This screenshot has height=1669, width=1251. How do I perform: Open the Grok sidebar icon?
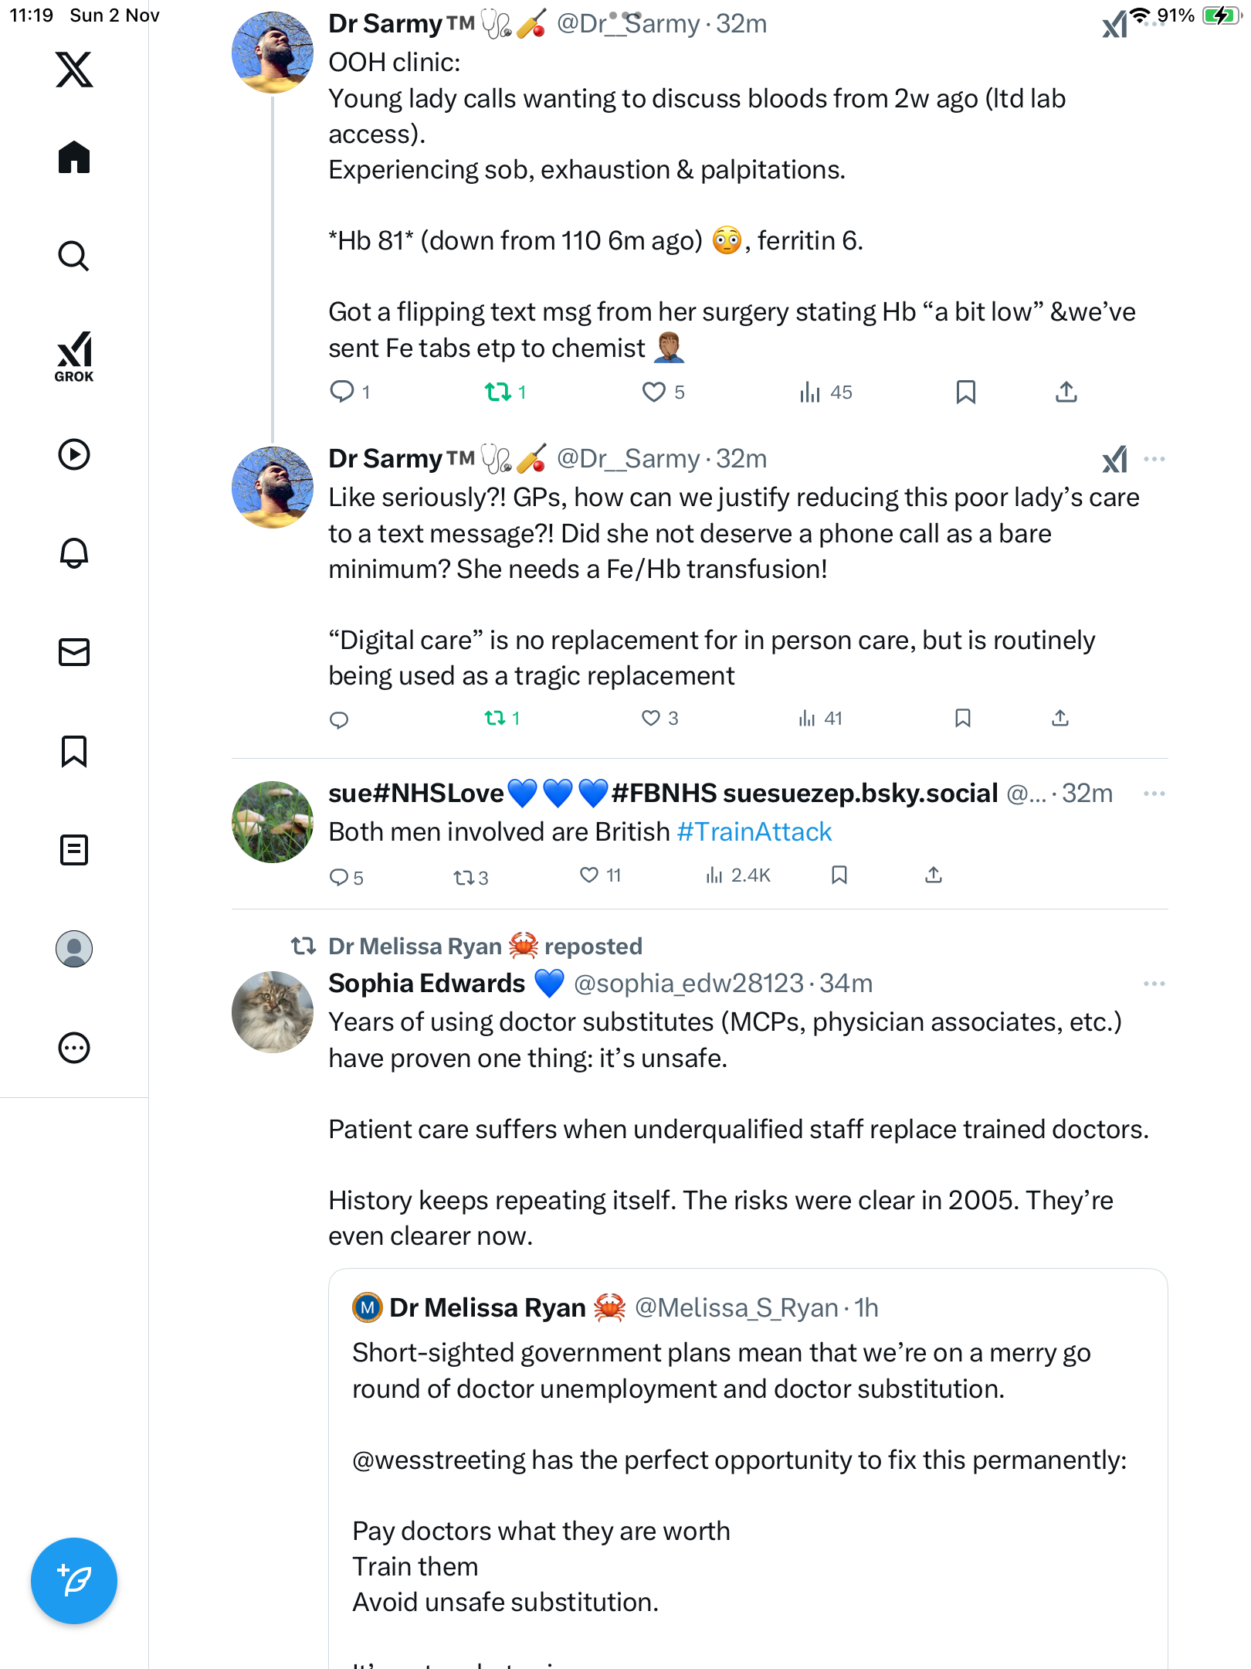pos(74,356)
